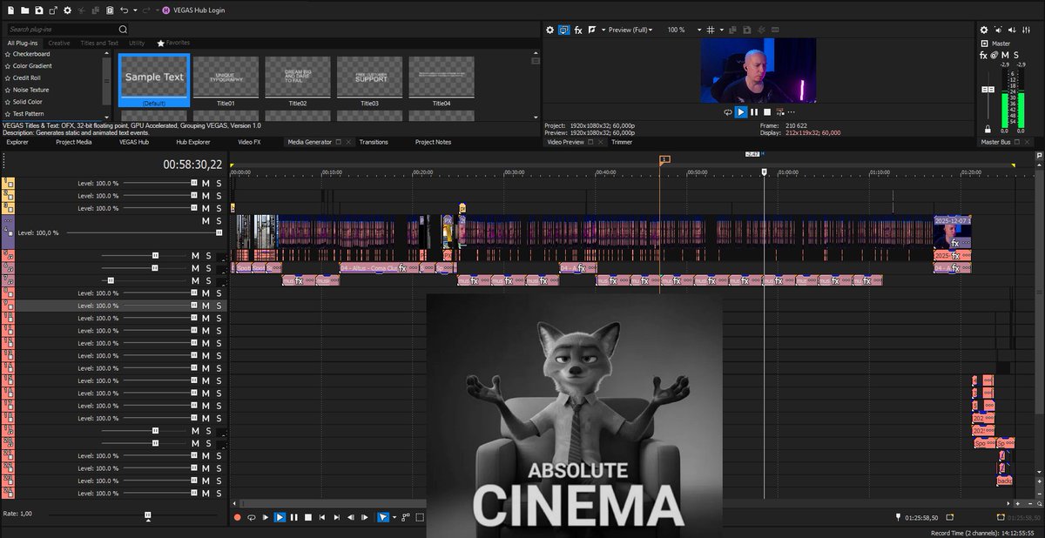This screenshot has height=538, width=1045.
Task: Open the undo history dropdown arrow
Action: pos(134,10)
